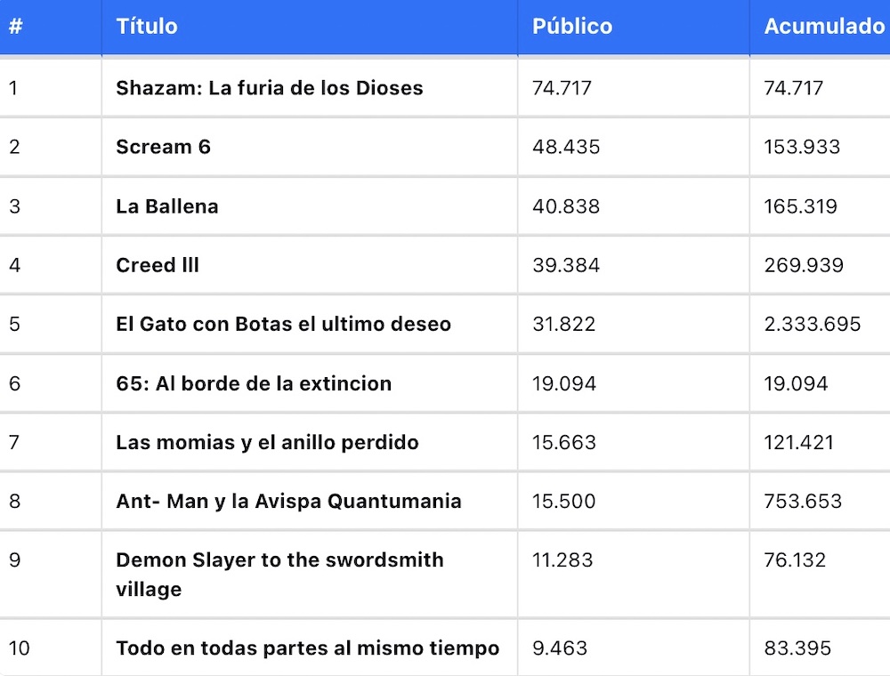The width and height of the screenshot is (890, 676).
Task: Click rank number 10 cell
Action: tap(20, 648)
